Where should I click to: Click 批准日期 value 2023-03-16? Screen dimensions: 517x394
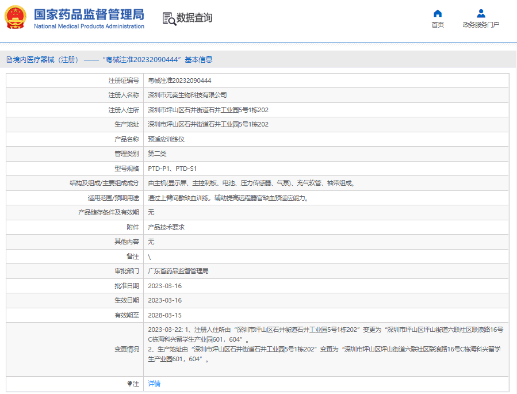pos(164,286)
